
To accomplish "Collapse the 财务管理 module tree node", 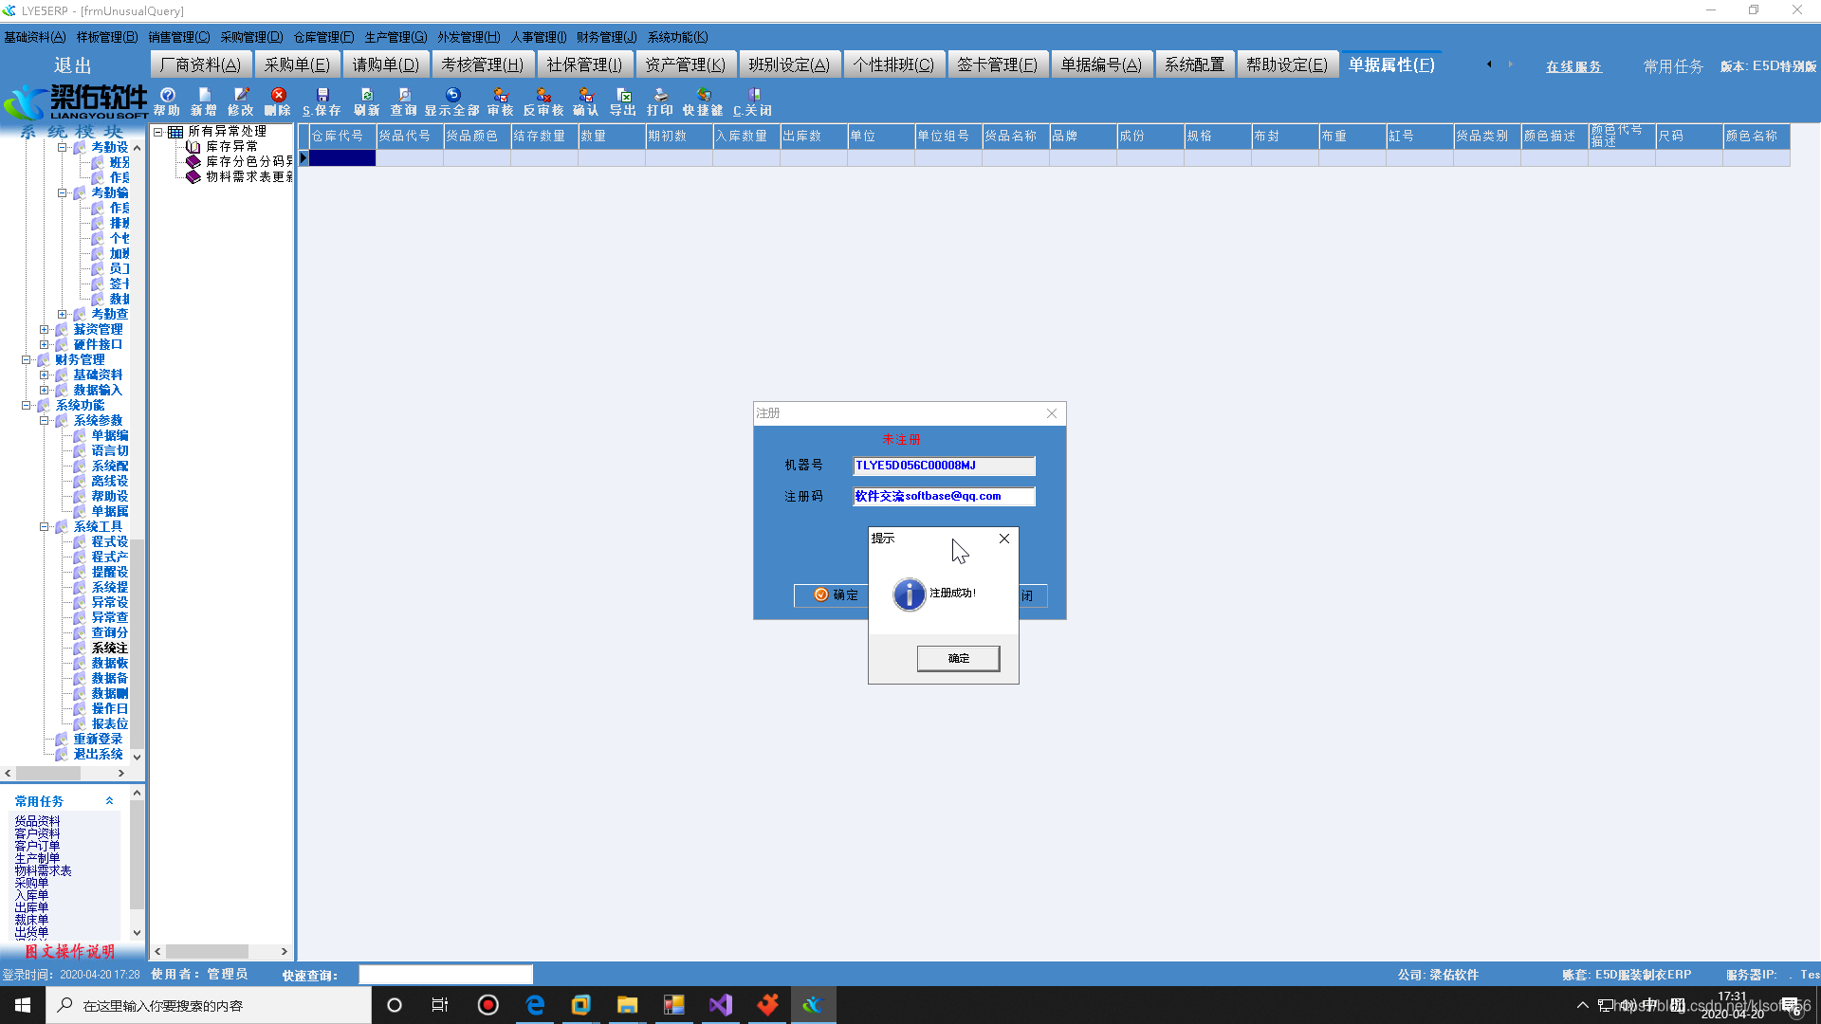I will click(27, 359).
